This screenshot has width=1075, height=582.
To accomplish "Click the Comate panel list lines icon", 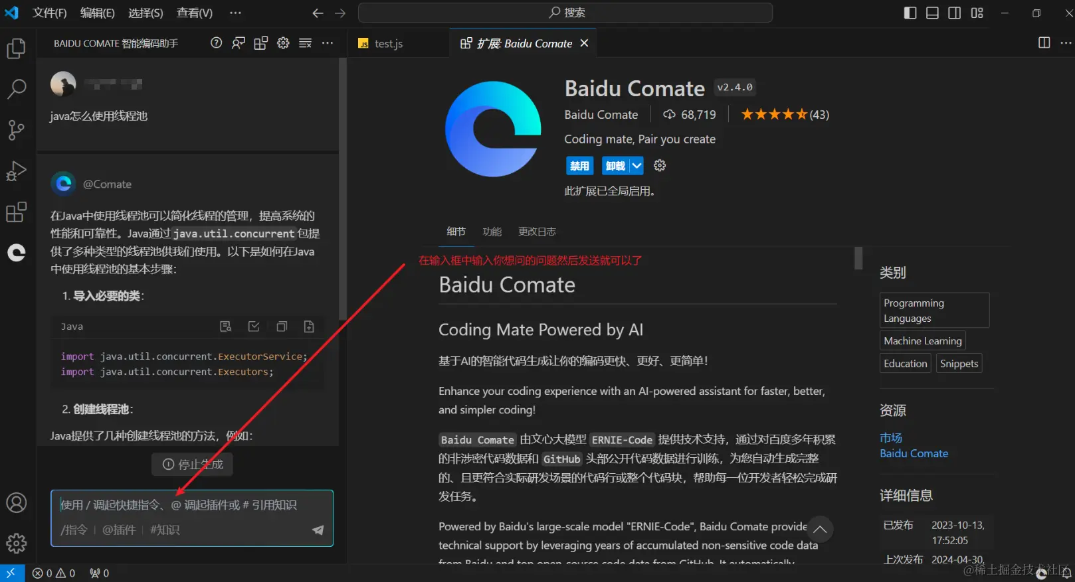I will 305,43.
